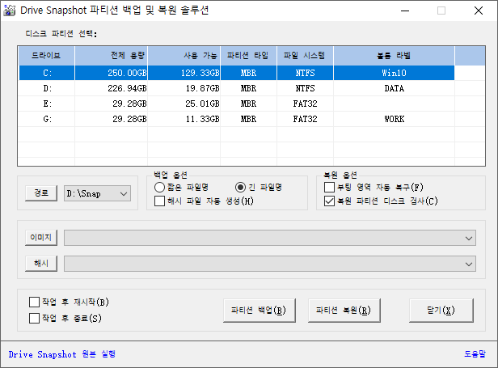Close the Drive Snapshot window
498x368 pixels.
click(x=479, y=11)
